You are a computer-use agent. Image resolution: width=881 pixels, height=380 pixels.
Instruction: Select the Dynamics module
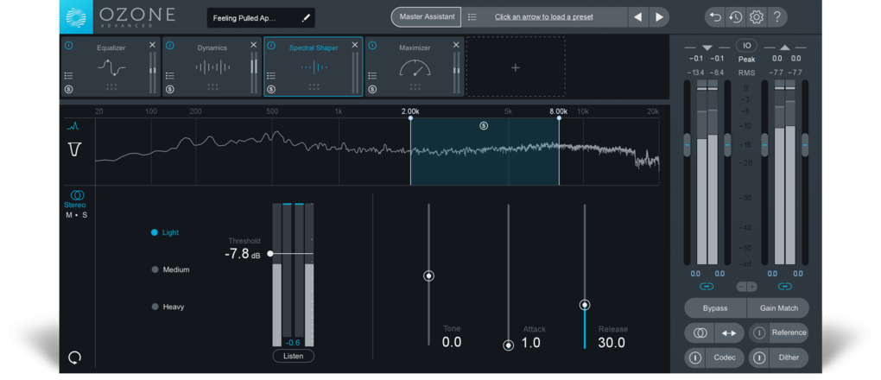212,66
